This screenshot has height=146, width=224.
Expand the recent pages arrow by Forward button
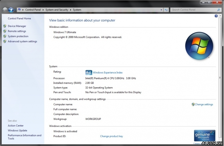[15, 10]
